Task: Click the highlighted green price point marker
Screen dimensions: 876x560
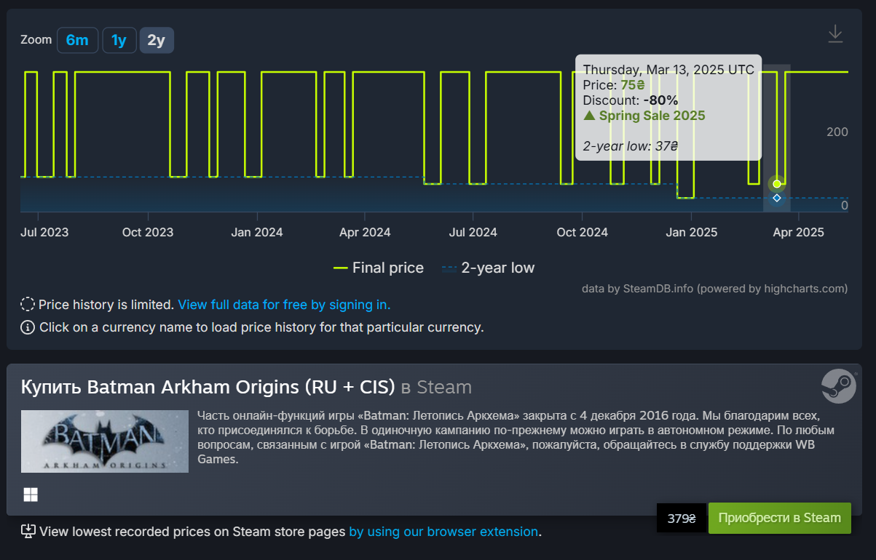Action: click(777, 183)
